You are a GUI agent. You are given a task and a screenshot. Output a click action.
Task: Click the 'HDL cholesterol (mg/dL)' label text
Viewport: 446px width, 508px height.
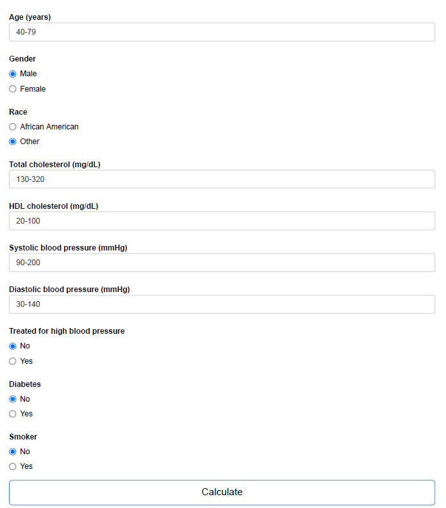point(53,206)
